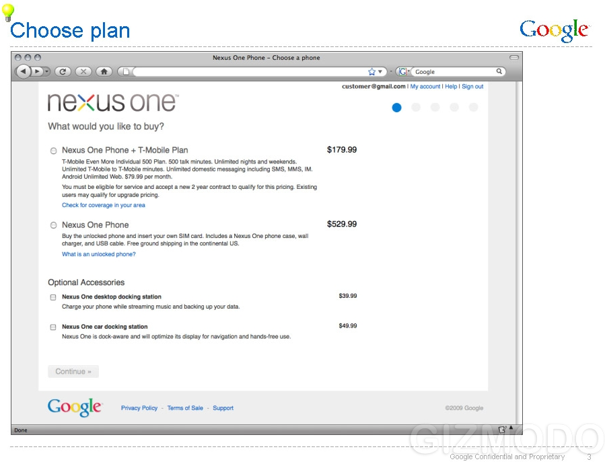Viewport: 605px width, 474px height.
Task: Click the first blue progress step dot
Action: [x=396, y=108]
